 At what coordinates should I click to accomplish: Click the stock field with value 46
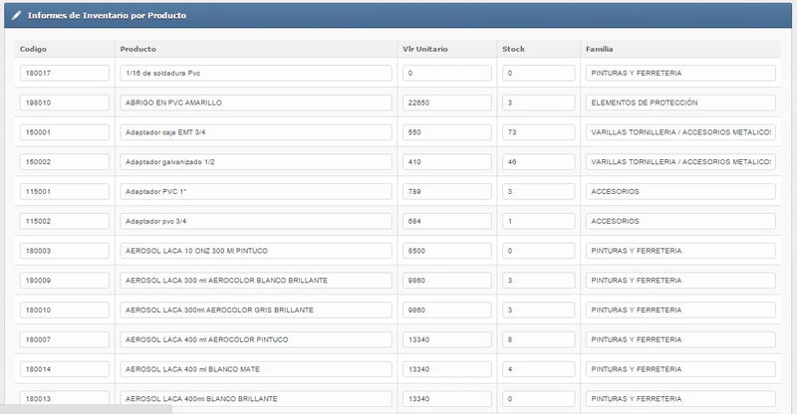tap(538, 161)
